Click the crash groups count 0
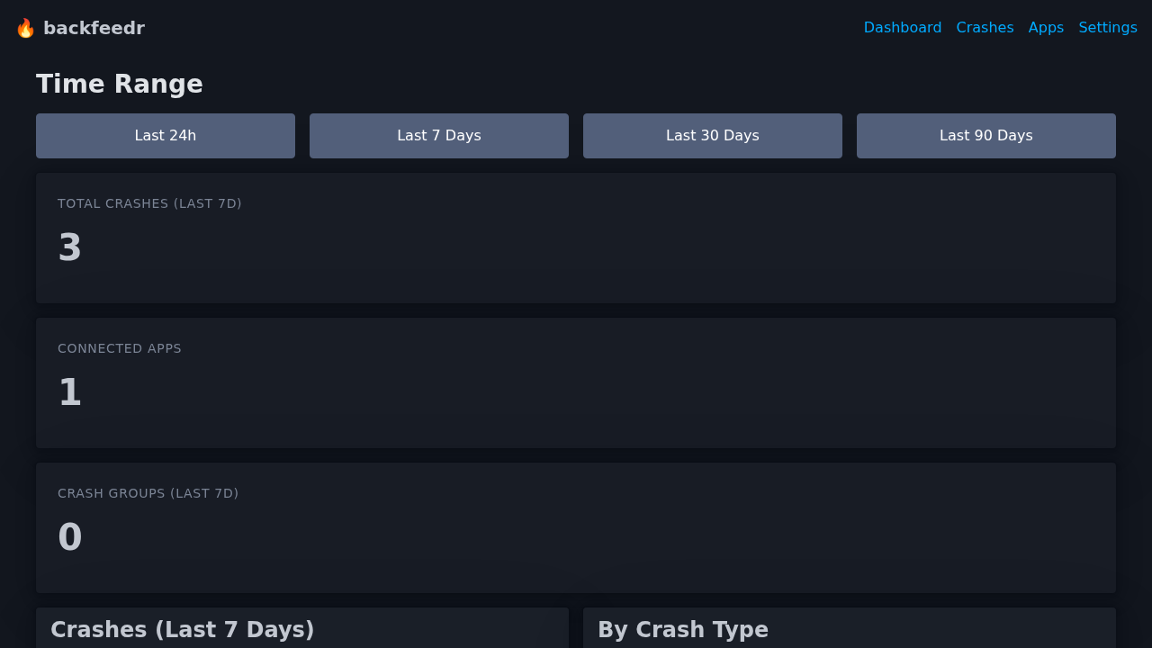Viewport: 1152px width, 648px height. pos(69,537)
